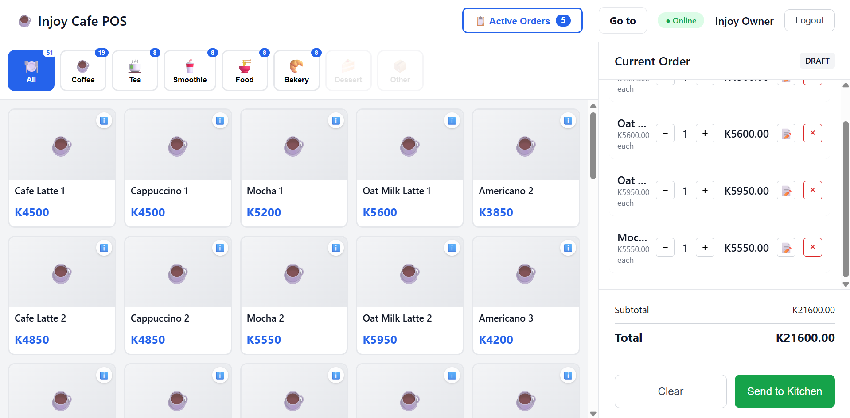
Task: Open info for Cappuccino 2
Action: [220, 248]
